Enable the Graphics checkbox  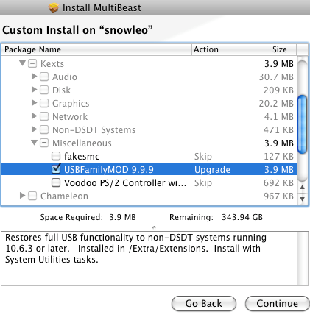coord(44,103)
